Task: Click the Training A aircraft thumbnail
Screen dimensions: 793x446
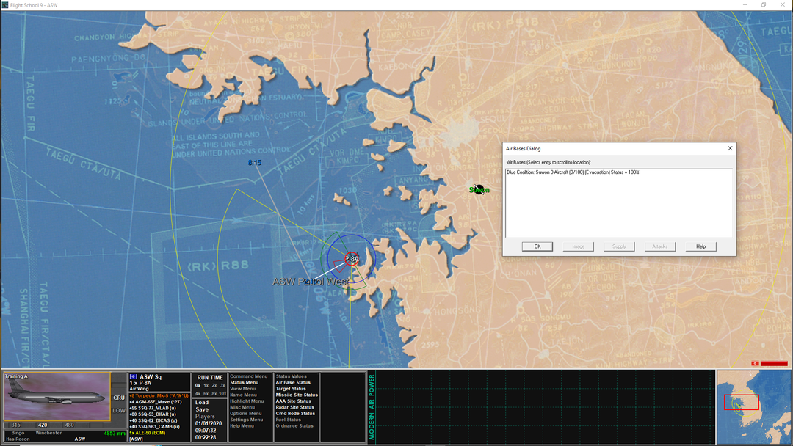Action: tap(57, 396)
